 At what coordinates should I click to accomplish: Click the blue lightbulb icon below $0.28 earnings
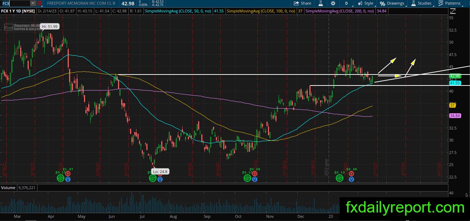coord(254,179)
